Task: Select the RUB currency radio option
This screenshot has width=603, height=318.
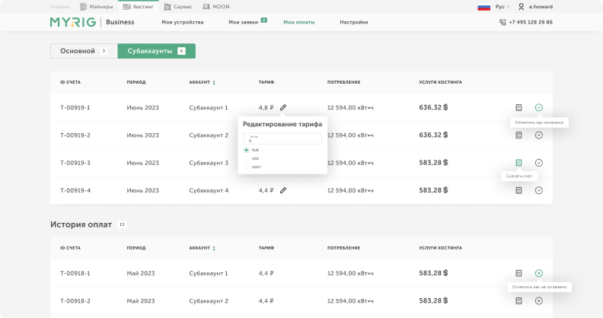Action: click(x=247, y=150)
